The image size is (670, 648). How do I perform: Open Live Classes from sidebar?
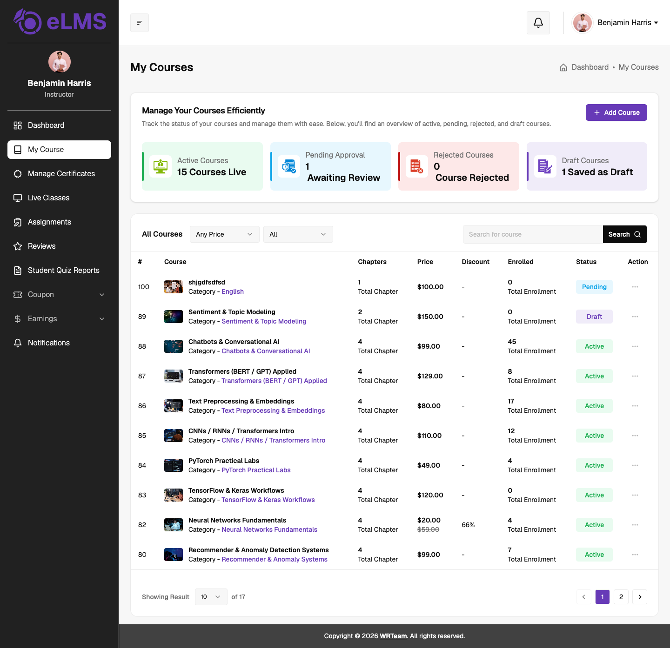point(60,198)
